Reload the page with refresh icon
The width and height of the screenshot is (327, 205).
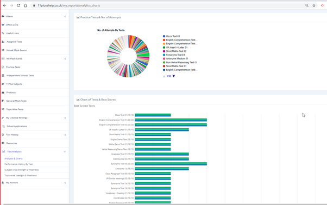click(18, 5)
